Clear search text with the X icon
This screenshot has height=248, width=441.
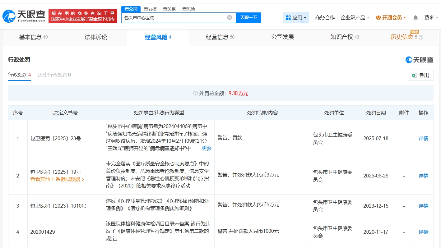(x=230, y=18)
